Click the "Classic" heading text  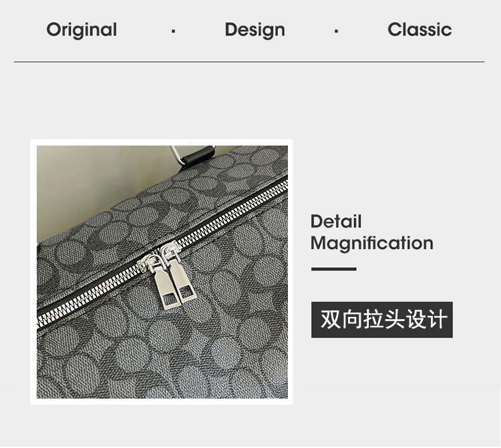pos(420,29)
